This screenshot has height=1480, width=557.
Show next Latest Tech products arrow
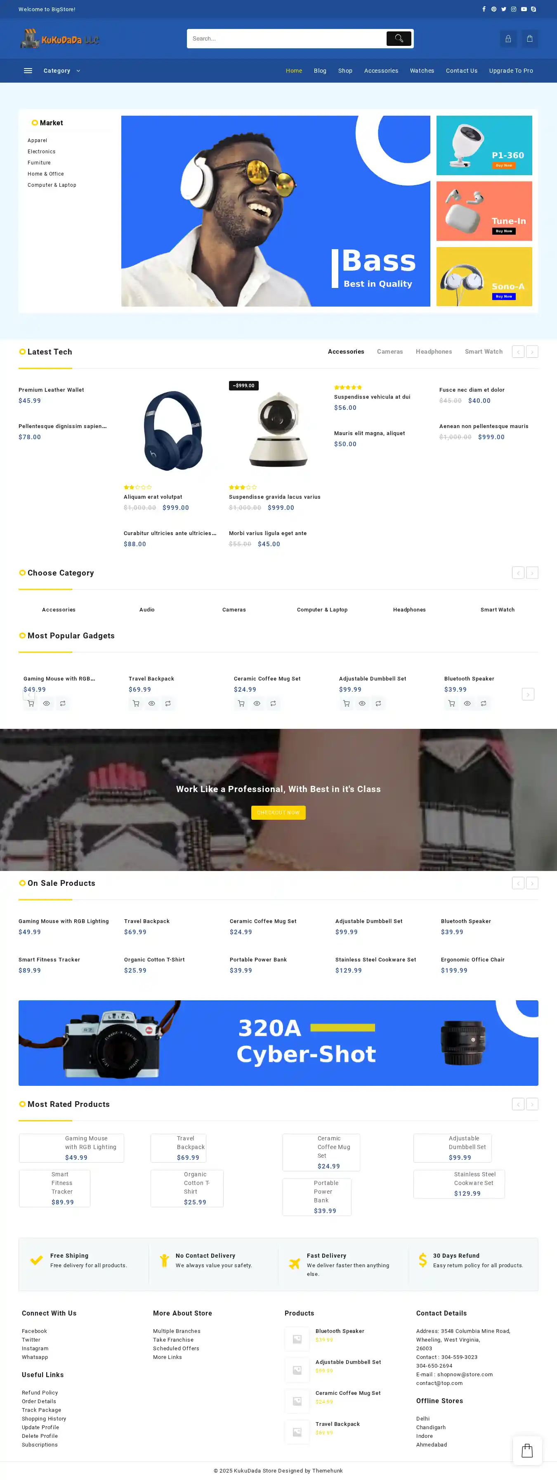[532, 352]
